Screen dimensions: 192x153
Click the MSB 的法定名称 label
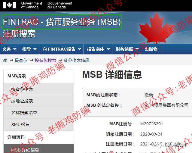[x=104, y=105]
